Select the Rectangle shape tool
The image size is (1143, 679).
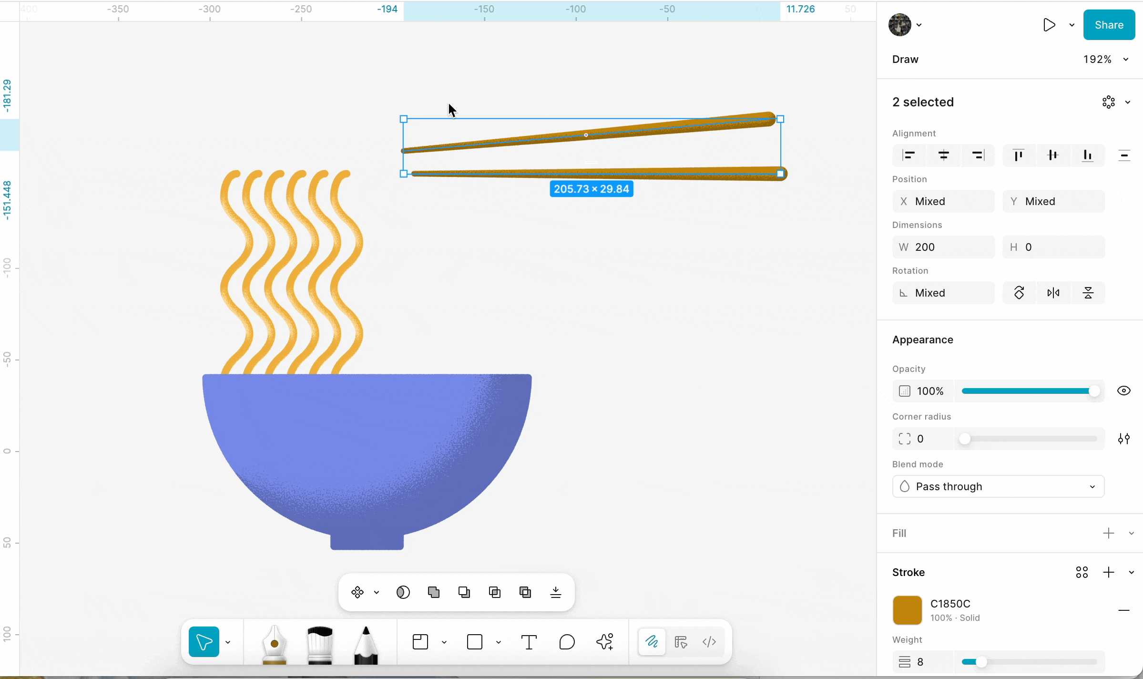(x=475, y=642)
